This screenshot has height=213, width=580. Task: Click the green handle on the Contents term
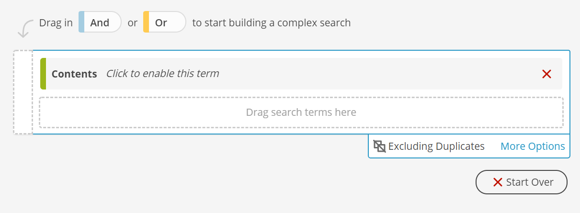pos(43,74)
